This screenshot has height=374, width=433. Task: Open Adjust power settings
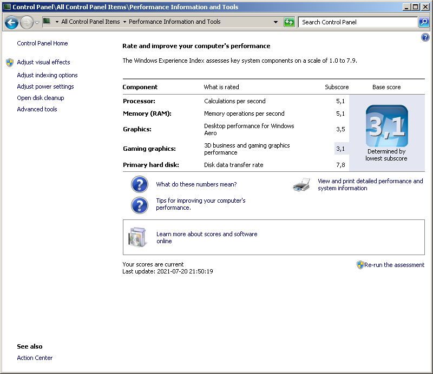click(45, 86)
